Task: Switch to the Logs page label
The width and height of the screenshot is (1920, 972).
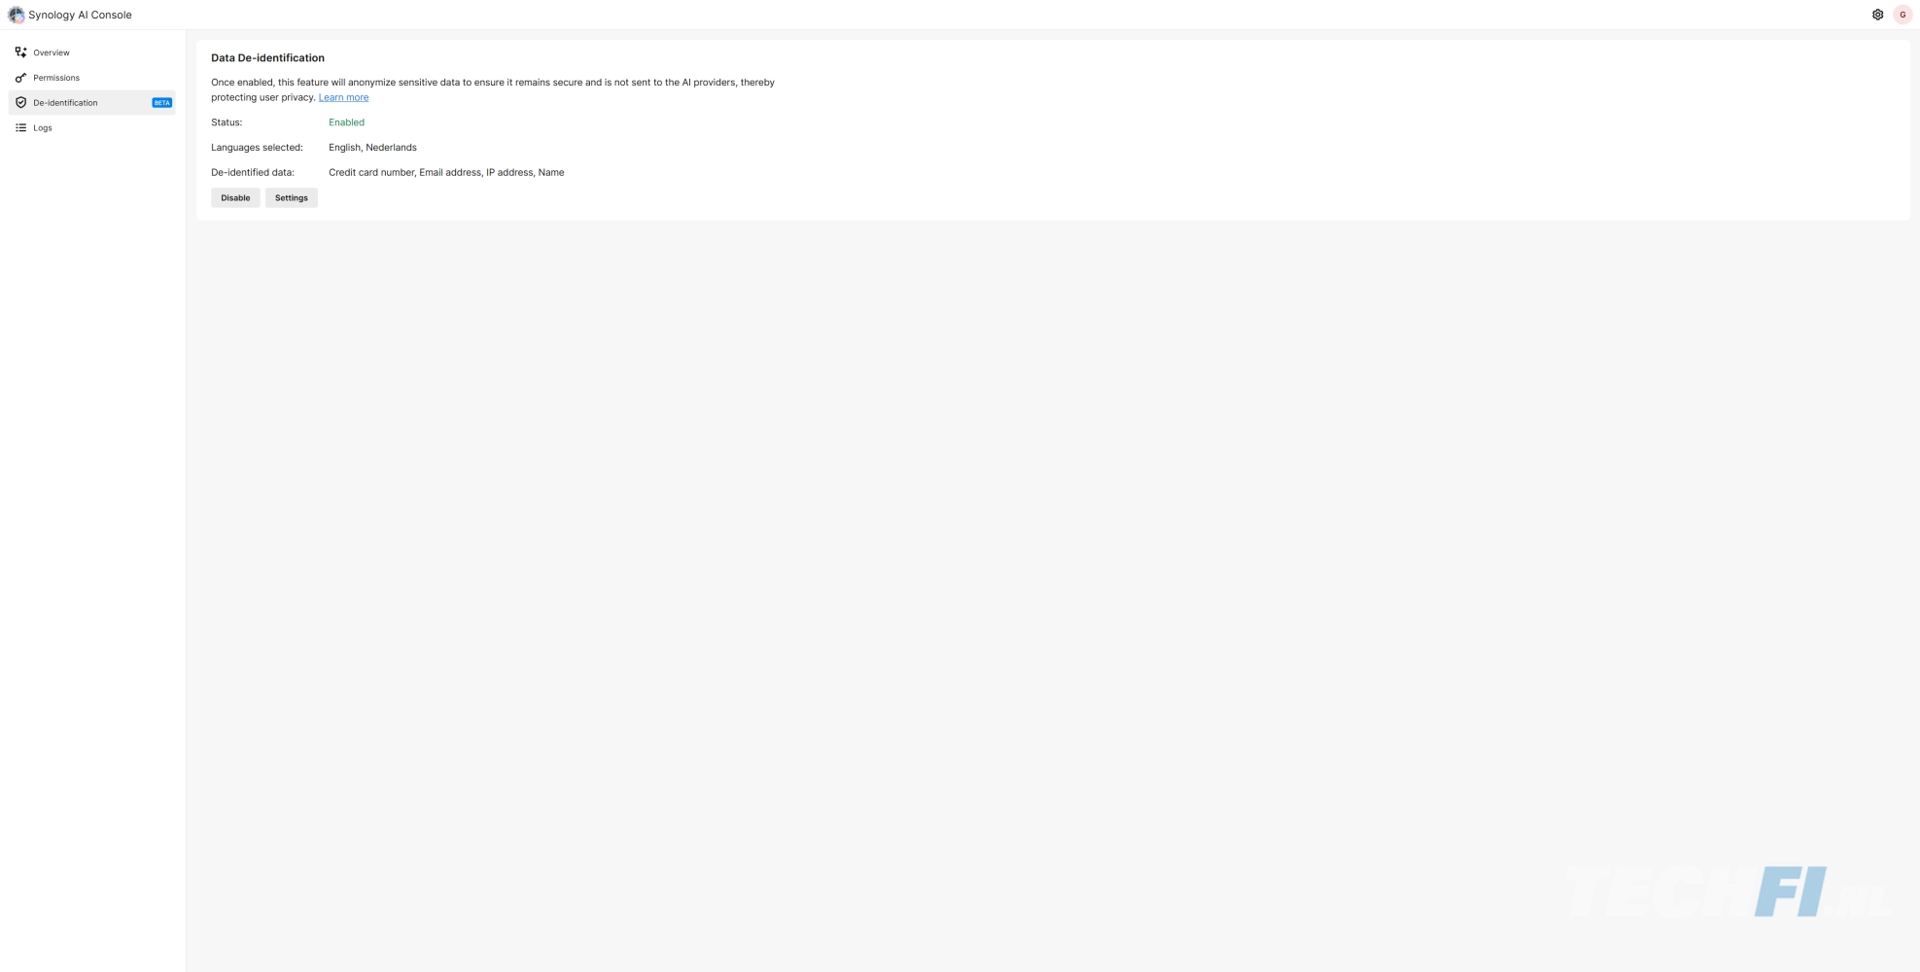Action: [43, 128]
